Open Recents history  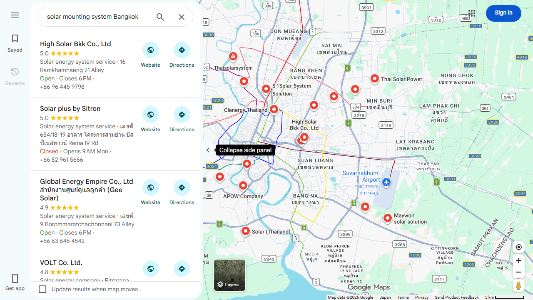pyautogui.click(x=15, y=77)
